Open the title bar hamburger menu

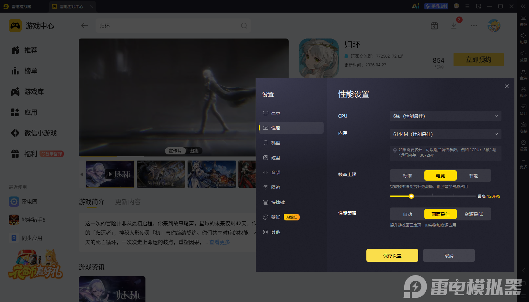[x=467, y=6]
